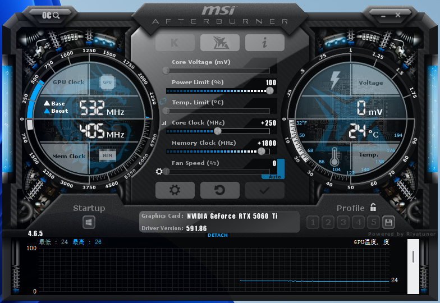
Task: Click the Kombustor K button
Action: [175, 43]
